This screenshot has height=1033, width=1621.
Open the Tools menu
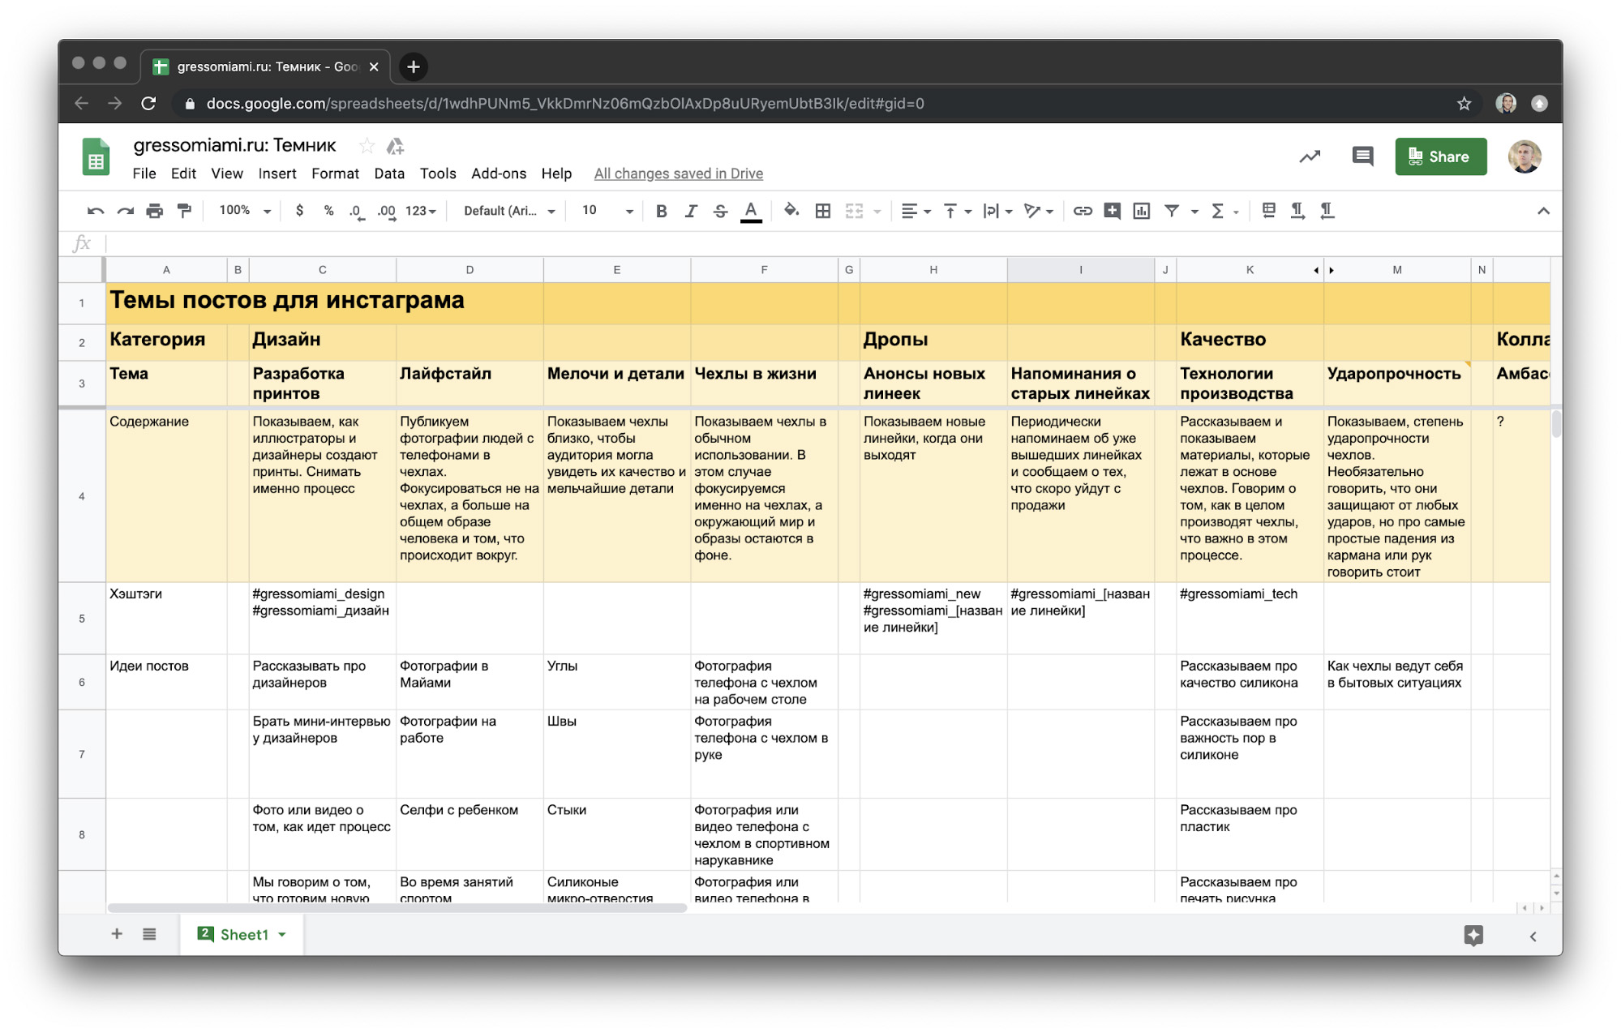point(438,174)
